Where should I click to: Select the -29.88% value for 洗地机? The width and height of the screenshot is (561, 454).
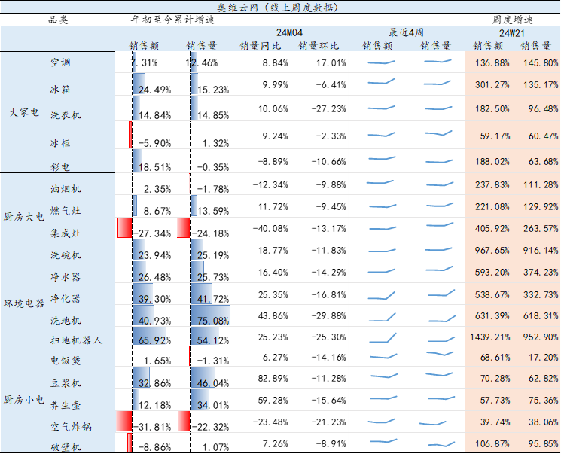(x=328, y=316)
